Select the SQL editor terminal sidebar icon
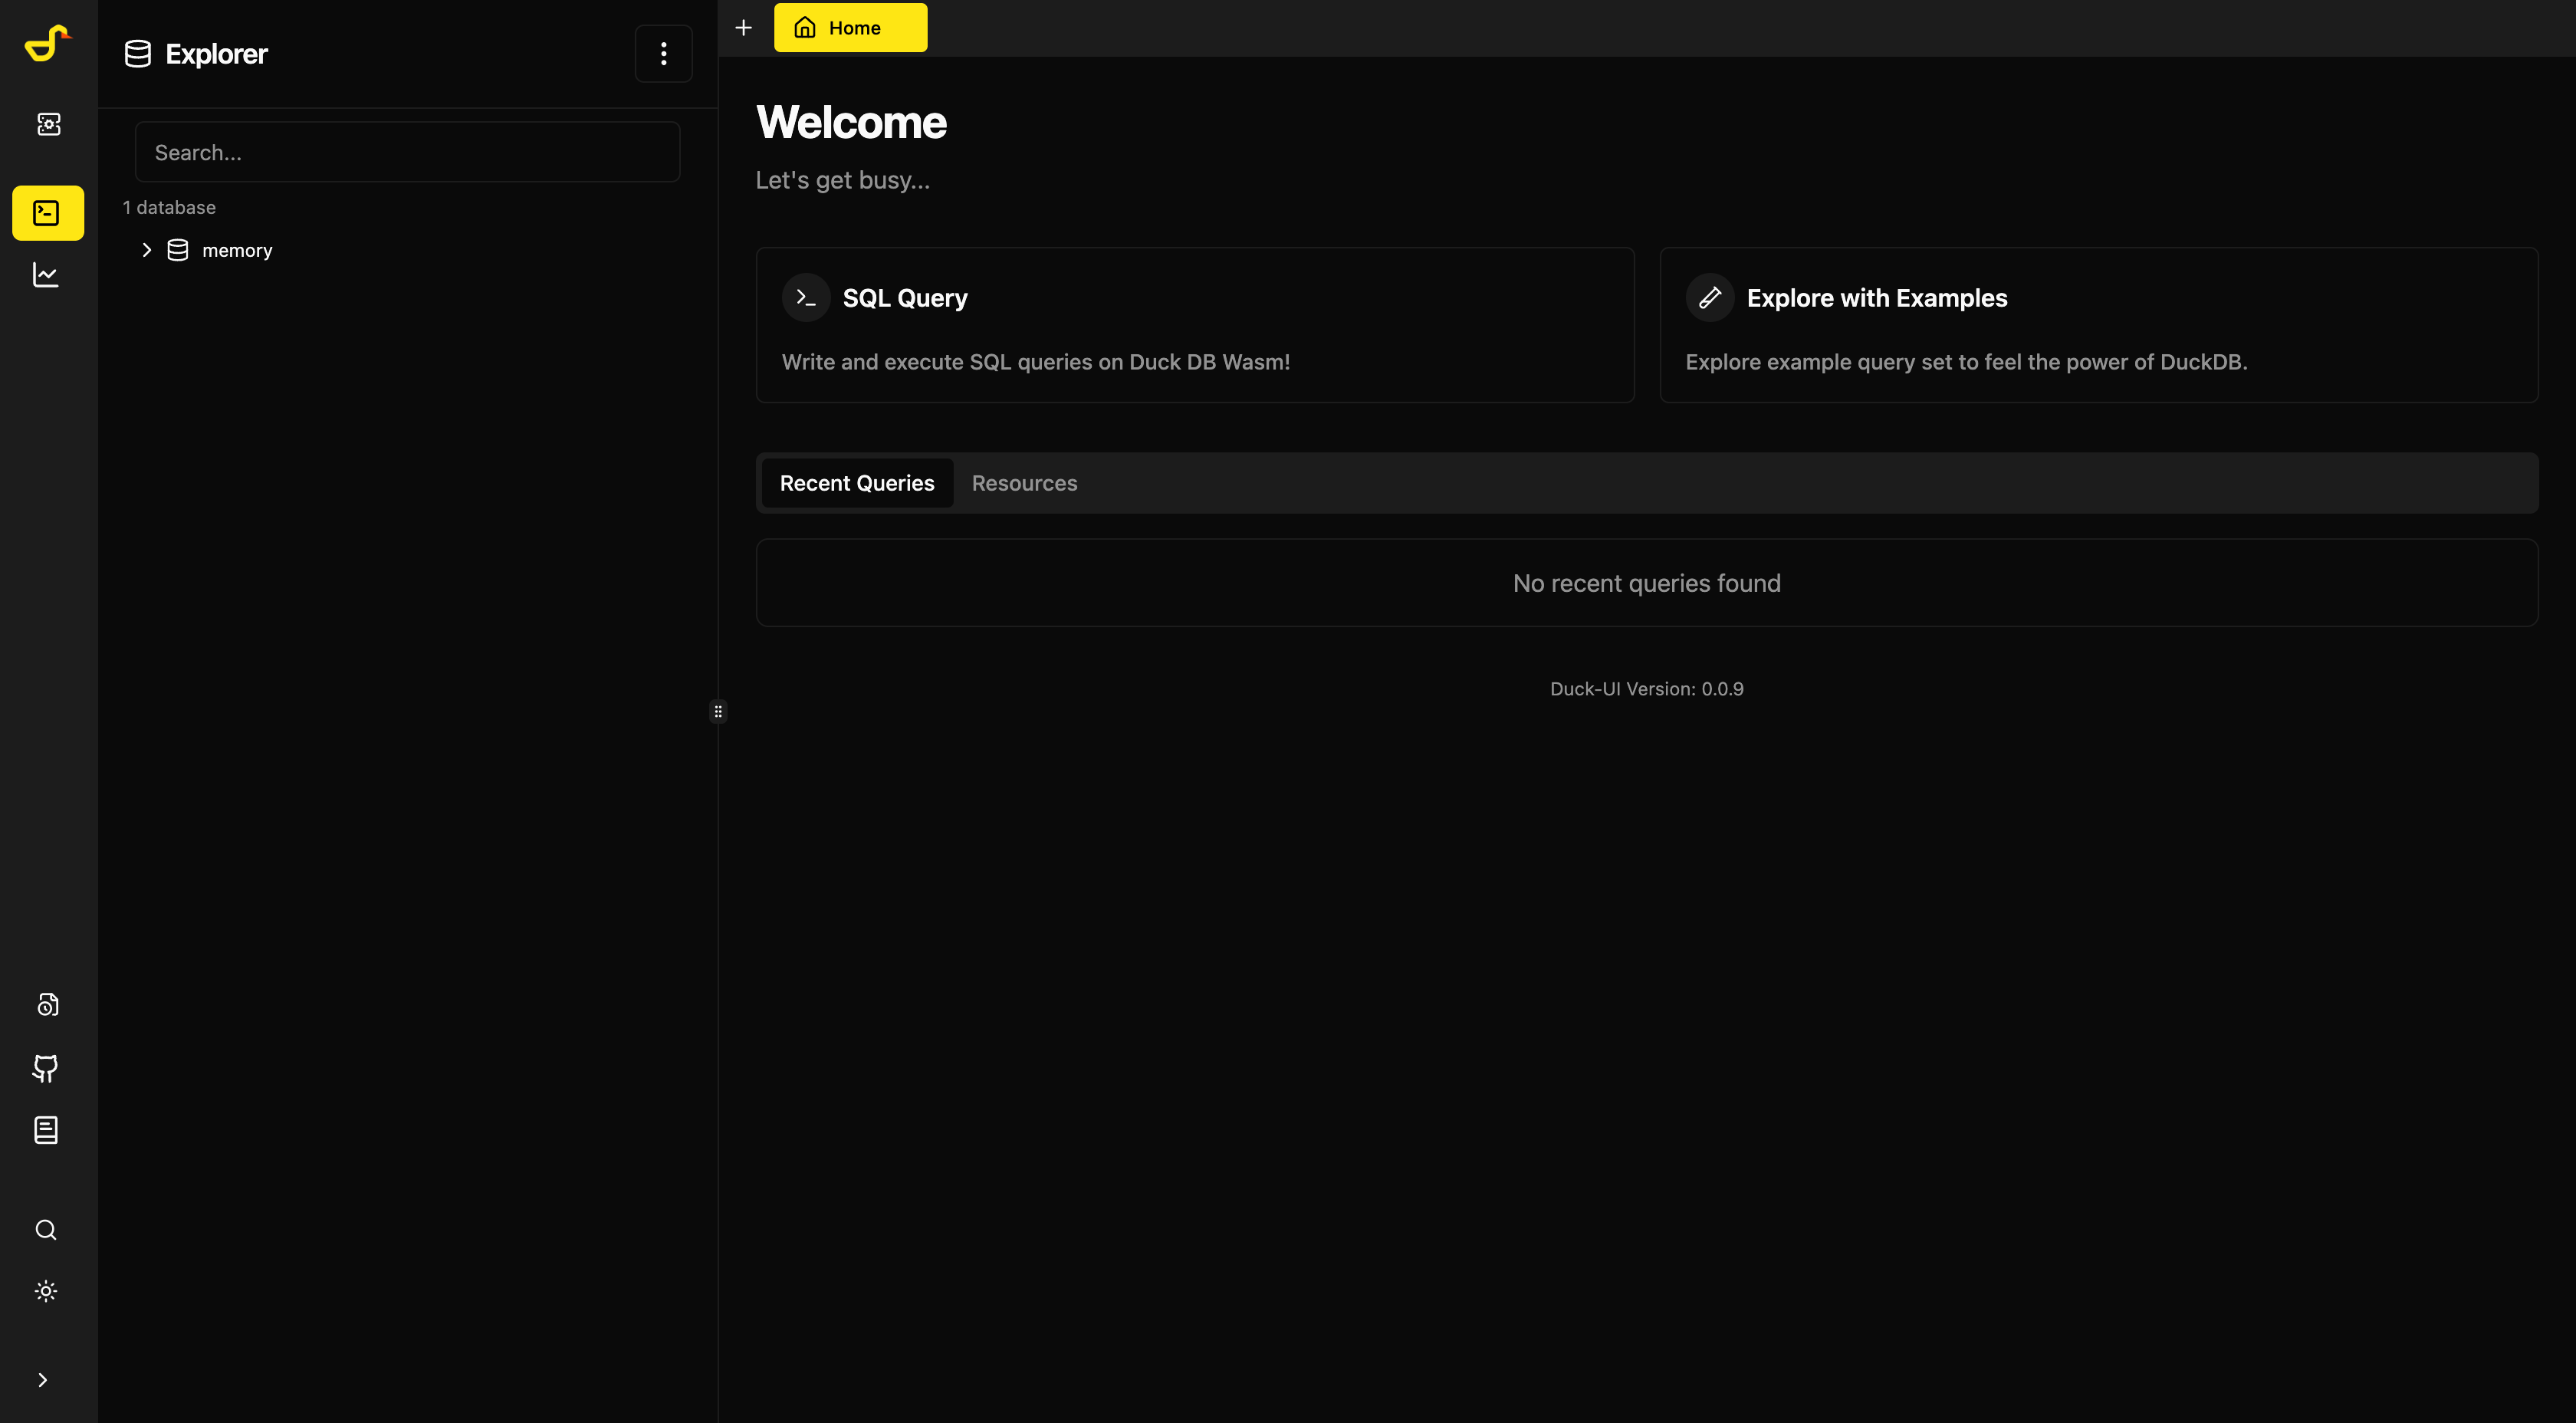Screen dimensions: 2576x1423 point(47,213)
